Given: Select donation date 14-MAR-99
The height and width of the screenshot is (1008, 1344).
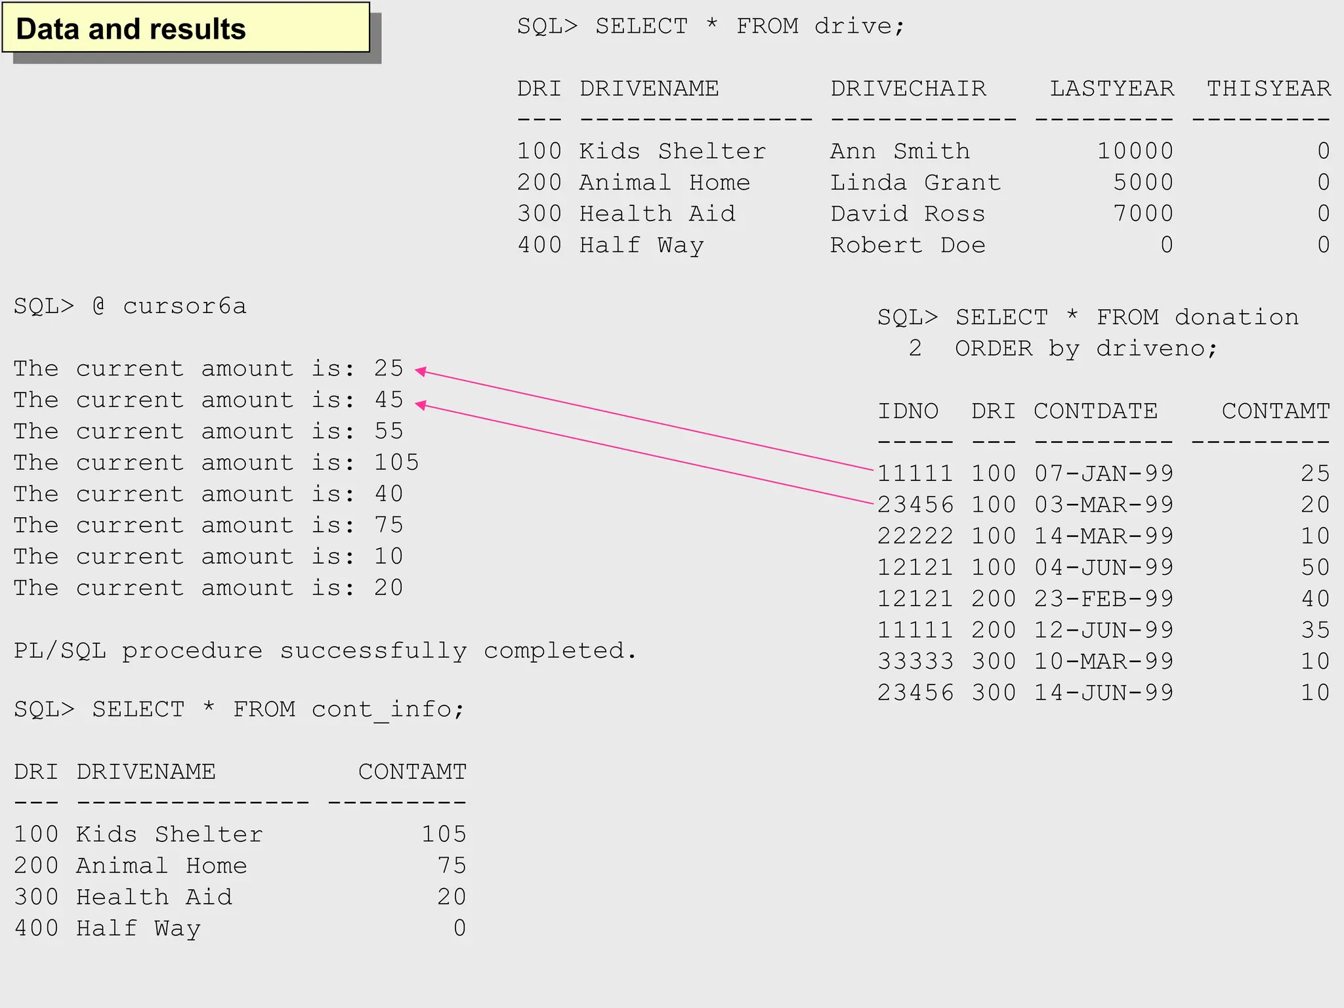Looking at the screenshot, I should (1104, 537).
